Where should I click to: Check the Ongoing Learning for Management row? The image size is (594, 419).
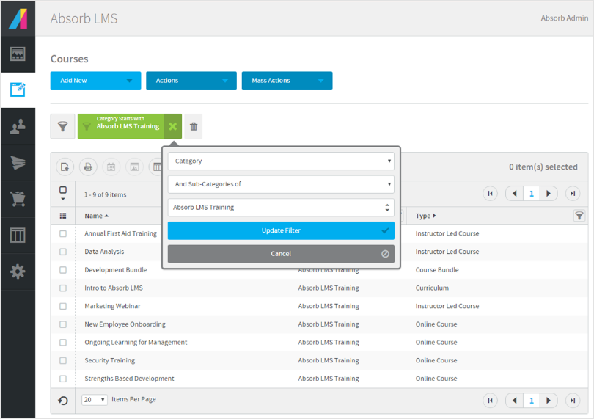[63, 343]
